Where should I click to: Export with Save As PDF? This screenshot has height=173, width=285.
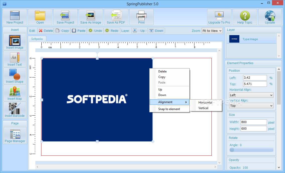116,17
